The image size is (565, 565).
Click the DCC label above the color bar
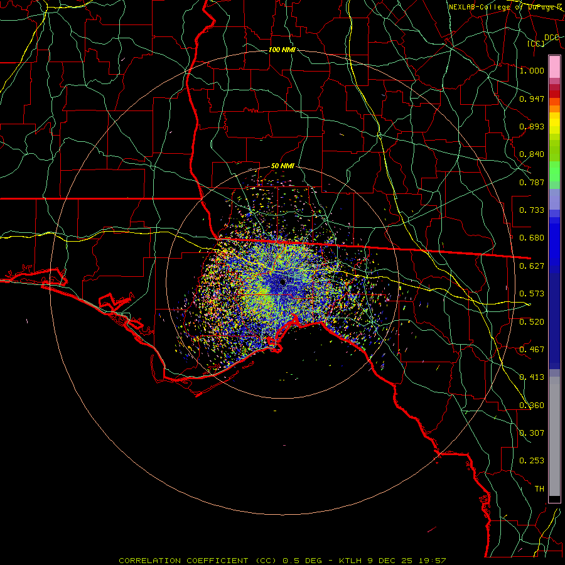pyautogui.click(x=551, y=38)
